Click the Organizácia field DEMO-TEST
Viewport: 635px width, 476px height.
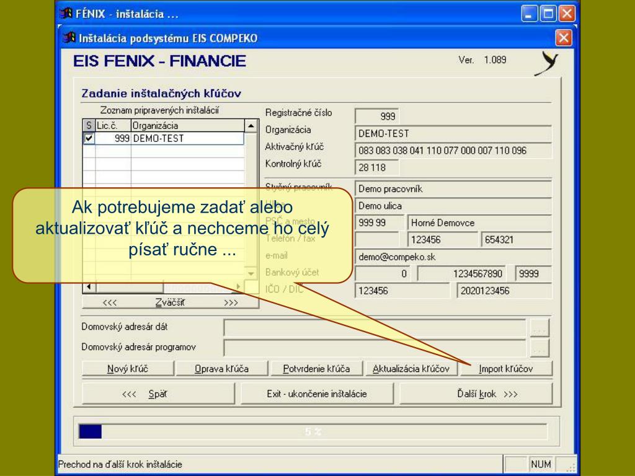(453, 134)
